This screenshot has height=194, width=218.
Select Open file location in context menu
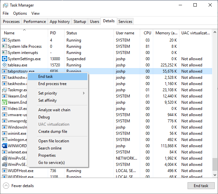(x=54, y=141)
